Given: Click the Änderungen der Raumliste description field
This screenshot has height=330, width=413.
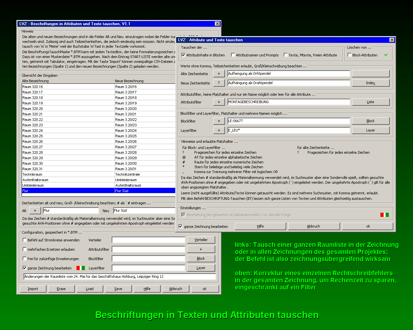Looking at the screenshot, I should click(120, 277).
